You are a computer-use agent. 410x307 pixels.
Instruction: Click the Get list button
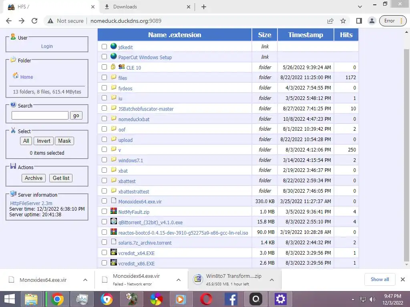(61, 178)
